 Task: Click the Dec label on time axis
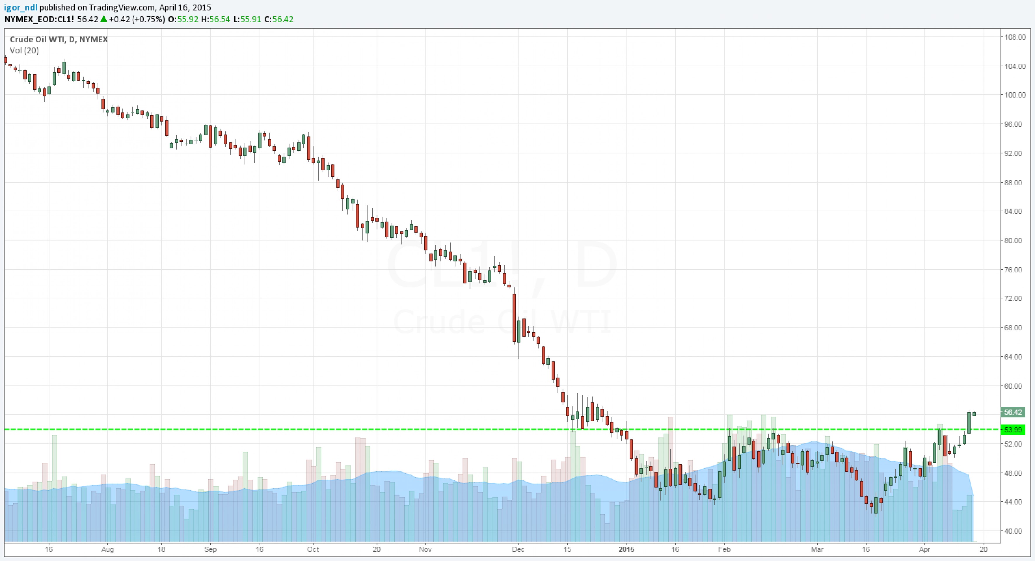(518, 549)
